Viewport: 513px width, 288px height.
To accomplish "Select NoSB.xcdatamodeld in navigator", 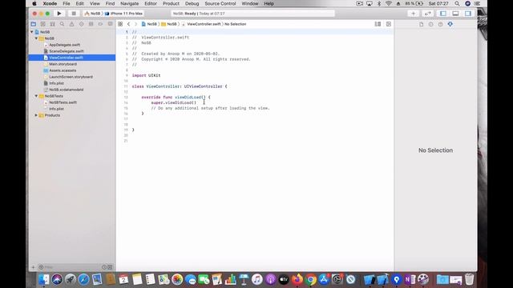I will click(x=66, y=90).
